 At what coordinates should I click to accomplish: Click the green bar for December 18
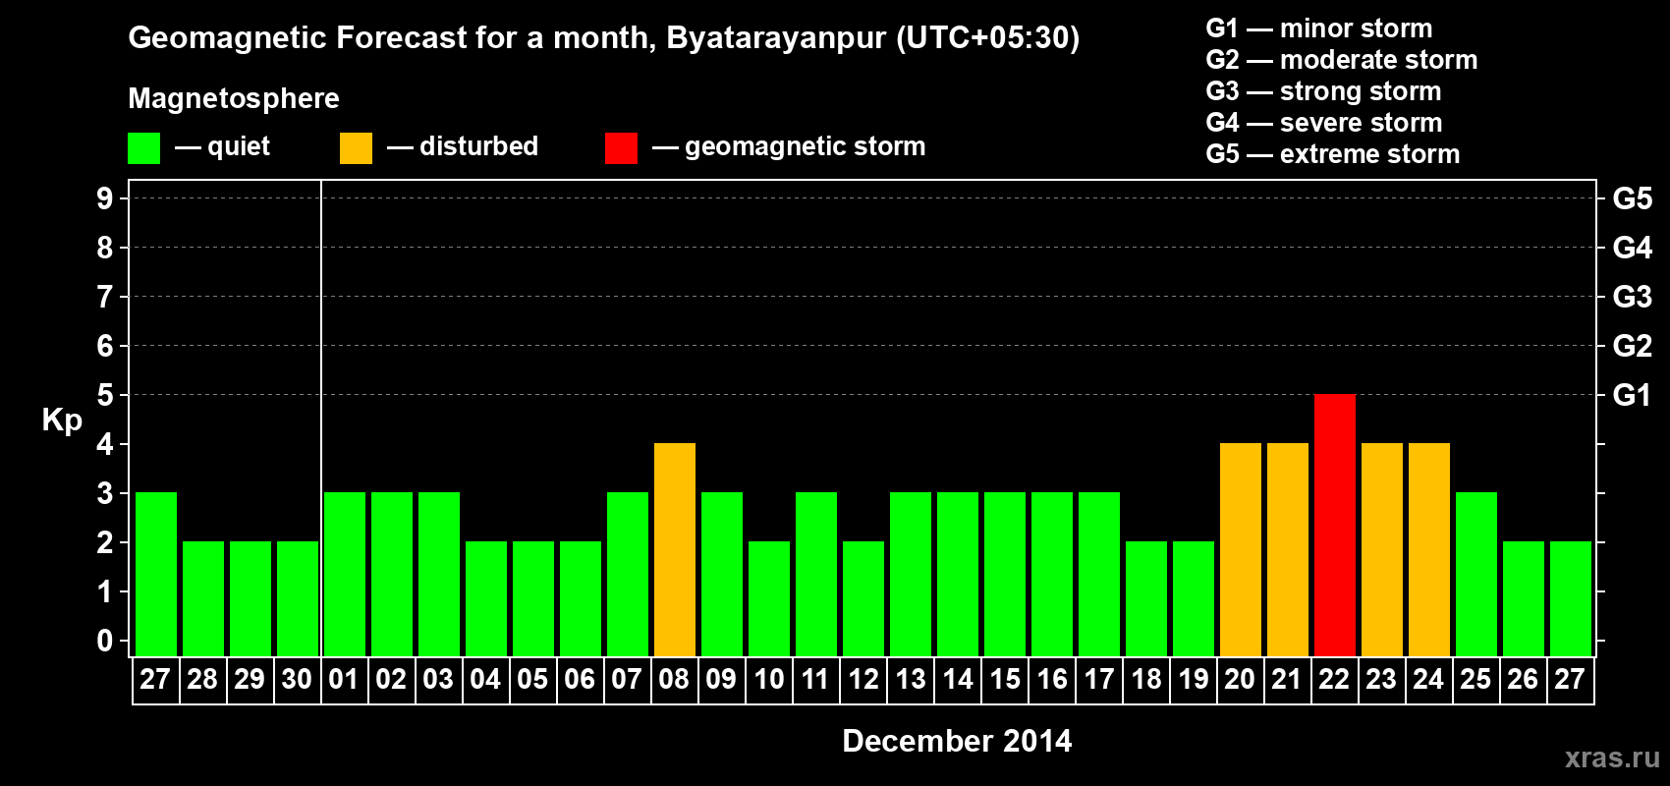(1146, 598)
